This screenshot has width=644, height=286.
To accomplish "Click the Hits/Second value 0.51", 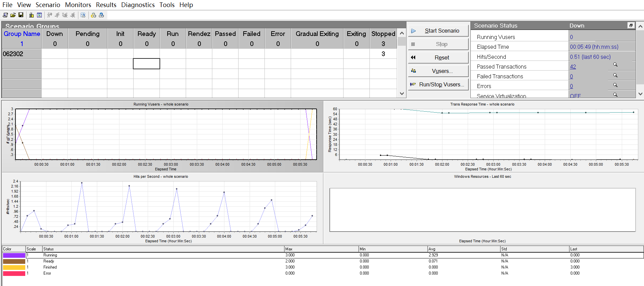I will point(590,57).
